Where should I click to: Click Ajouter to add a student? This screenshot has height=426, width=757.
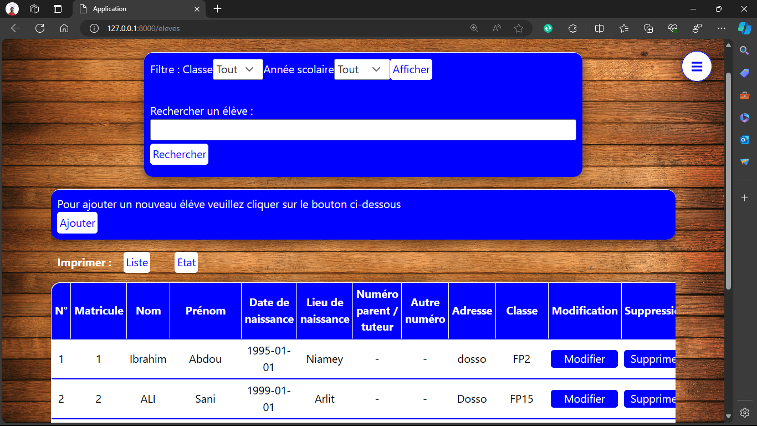78,223
